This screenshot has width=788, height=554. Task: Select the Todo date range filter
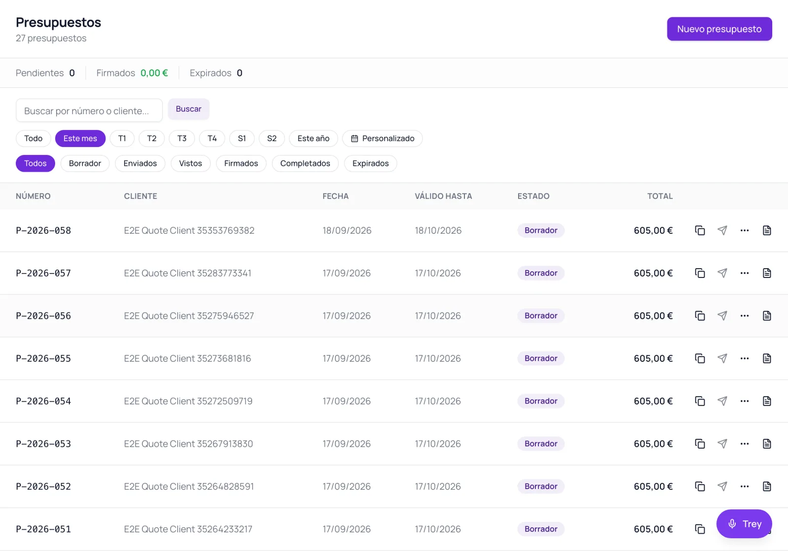point(33,138)
